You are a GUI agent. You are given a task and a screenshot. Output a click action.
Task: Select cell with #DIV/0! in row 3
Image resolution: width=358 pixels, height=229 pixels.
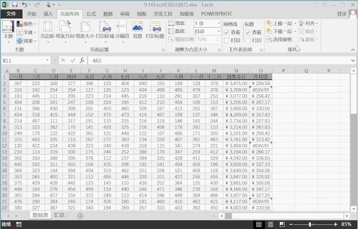[261, 90]
